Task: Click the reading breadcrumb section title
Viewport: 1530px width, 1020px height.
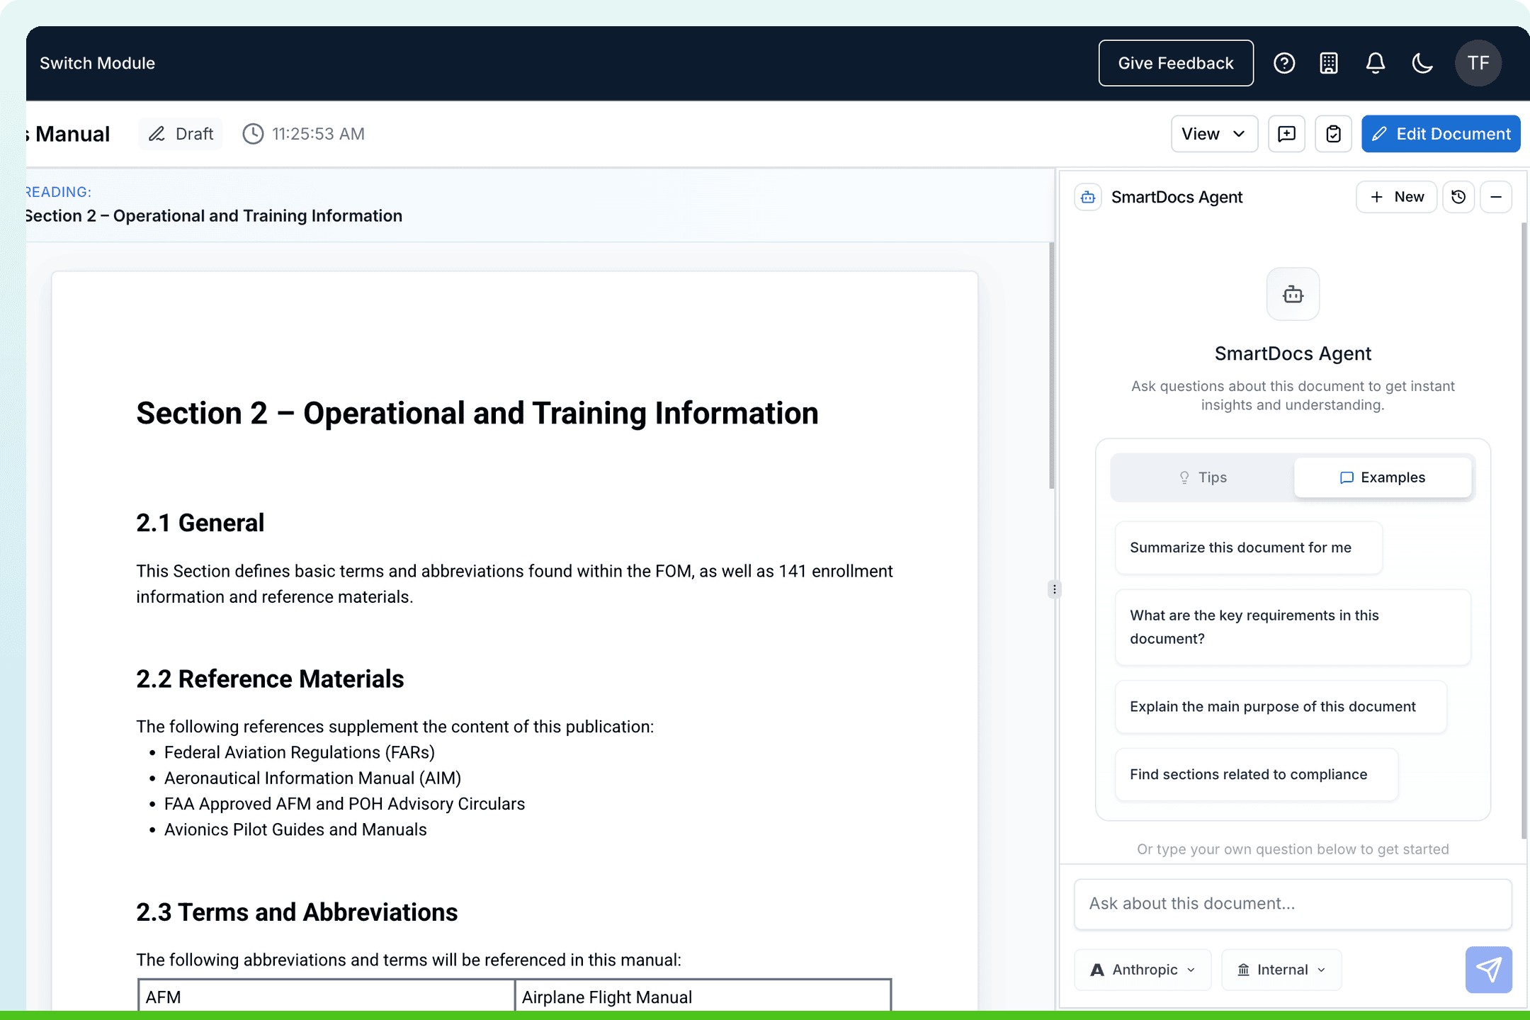Action: [213, 216]
